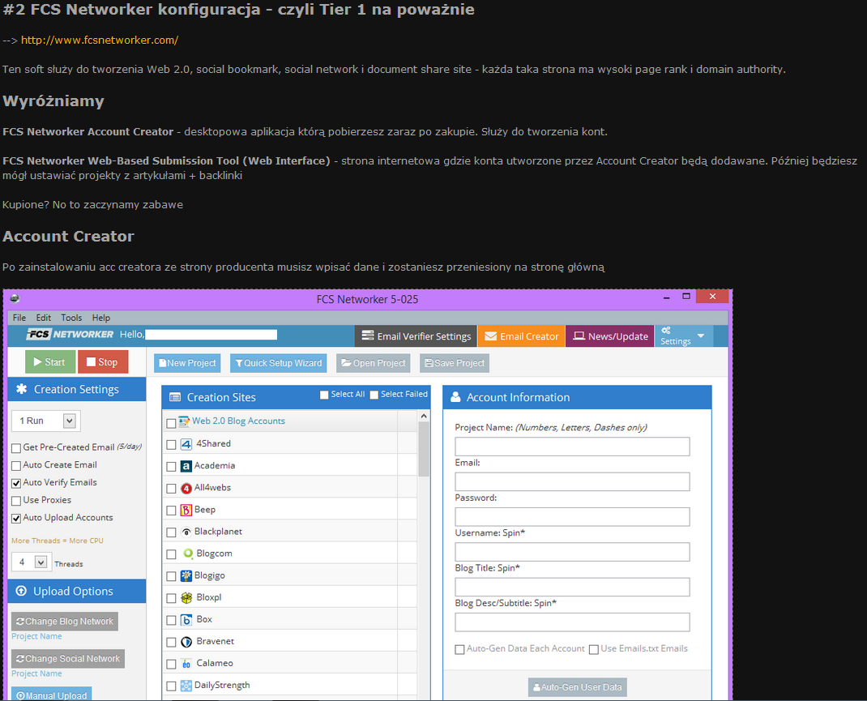The image size is (867, 701).
Task: Click the Upload Options arrow icon
Action: (x=22, y=591)
